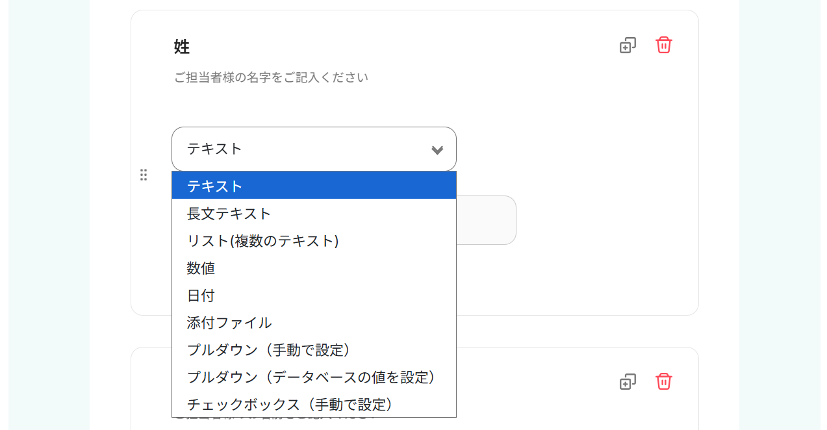Duplicate the second form card
This screenshot has height=430, width=827.
click(628, 381)
